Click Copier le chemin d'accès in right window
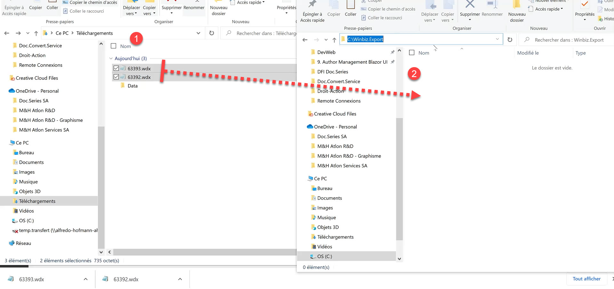The height and width of the screenshot is (289, 614). pyautogui.click(x=388, y=9)
